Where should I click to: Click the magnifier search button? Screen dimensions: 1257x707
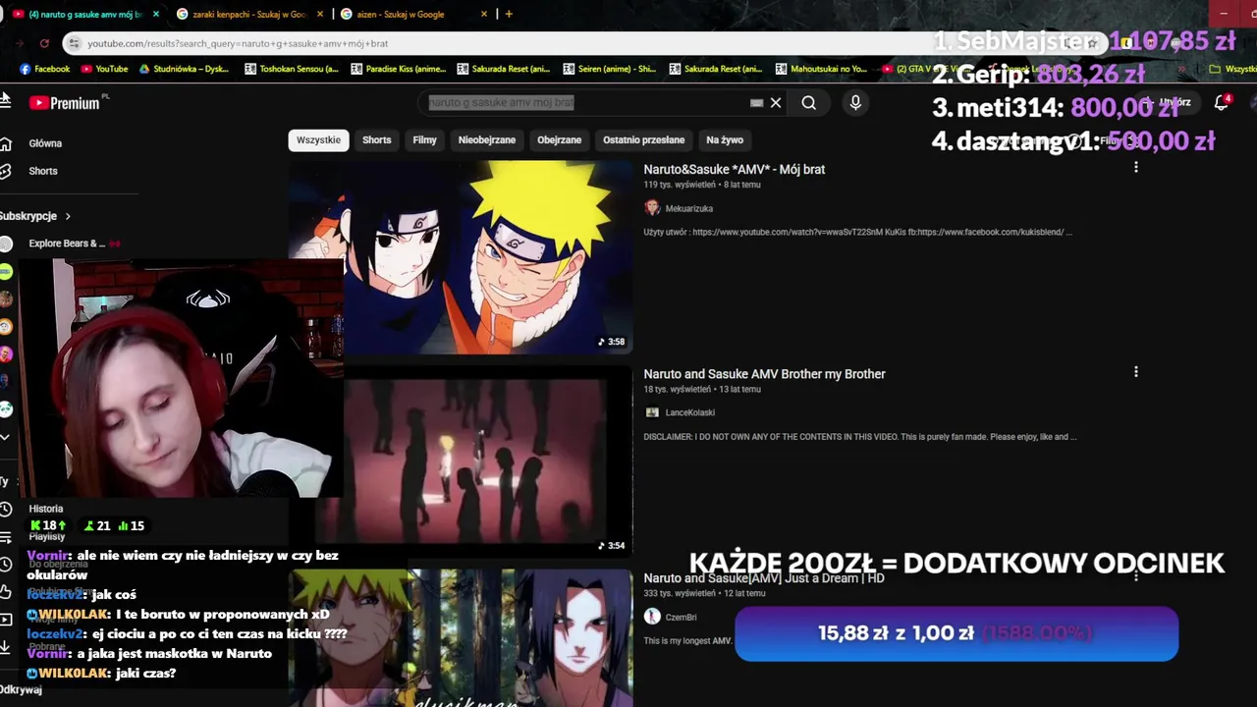pyautogui.click(x=808, y=102)
